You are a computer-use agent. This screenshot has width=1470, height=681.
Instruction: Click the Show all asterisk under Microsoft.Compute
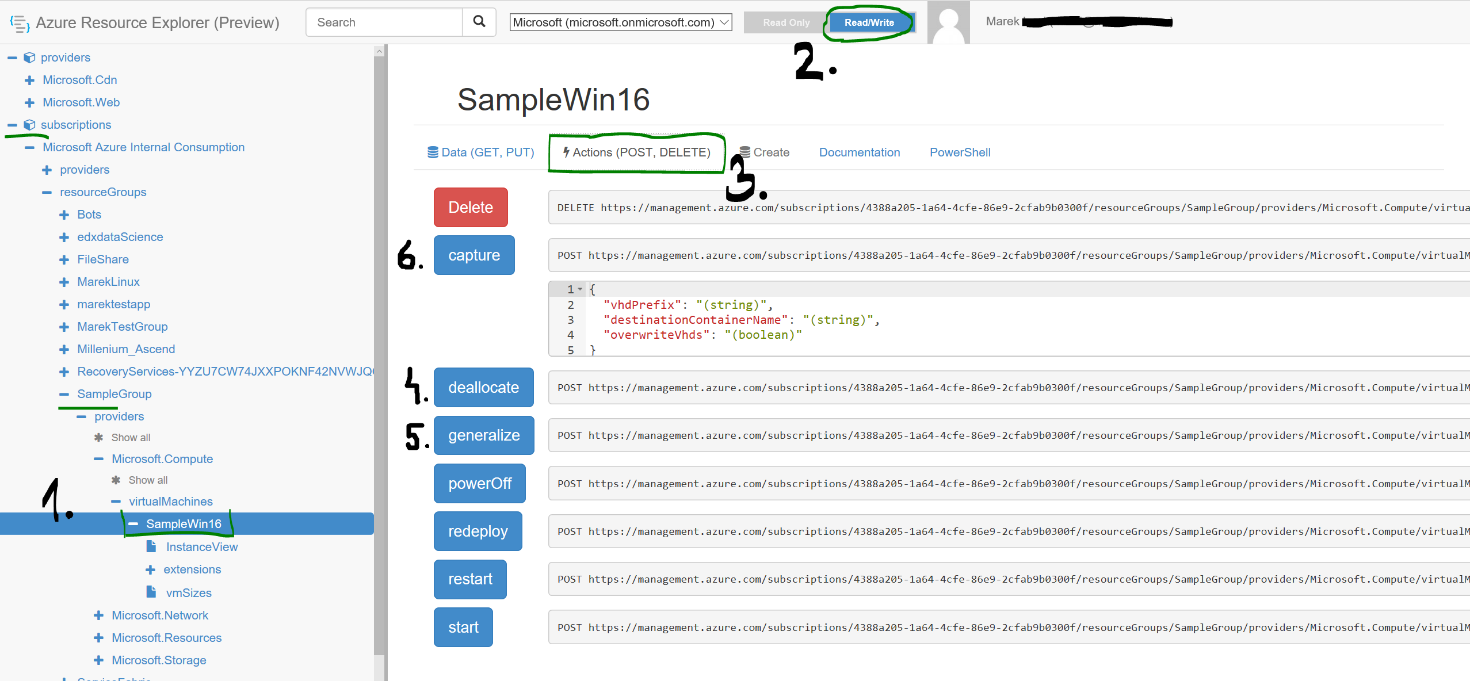point(116,480)
